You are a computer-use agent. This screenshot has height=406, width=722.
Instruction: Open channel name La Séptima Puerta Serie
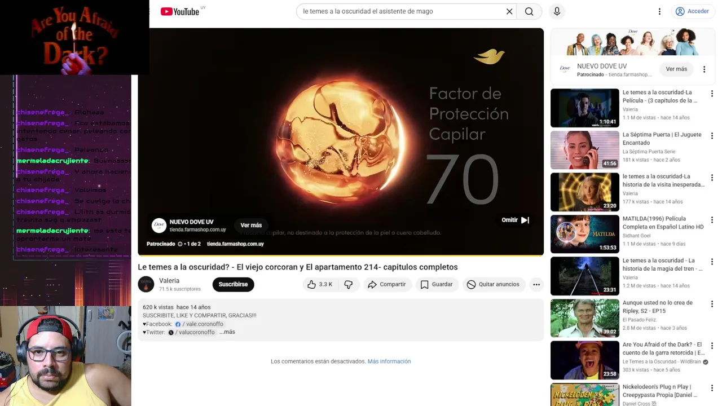649,152
